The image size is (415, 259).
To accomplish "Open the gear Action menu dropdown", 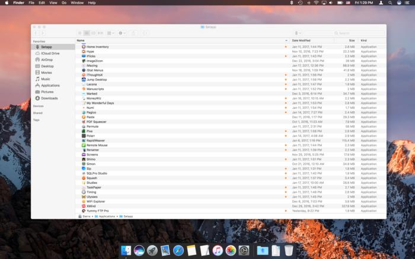I will coord(122,33).
